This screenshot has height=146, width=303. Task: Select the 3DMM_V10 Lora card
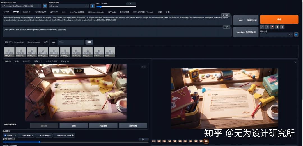[9, 52]
